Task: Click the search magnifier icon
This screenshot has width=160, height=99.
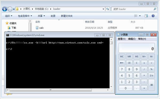Action: [x=155, y=9]
